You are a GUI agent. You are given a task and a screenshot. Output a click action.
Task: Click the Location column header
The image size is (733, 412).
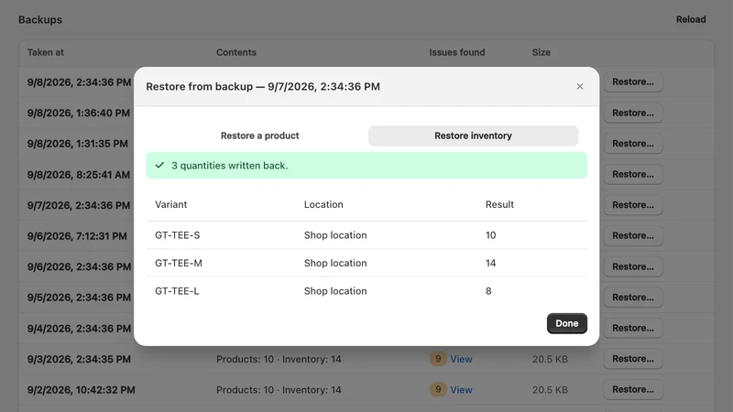(323, 204)
